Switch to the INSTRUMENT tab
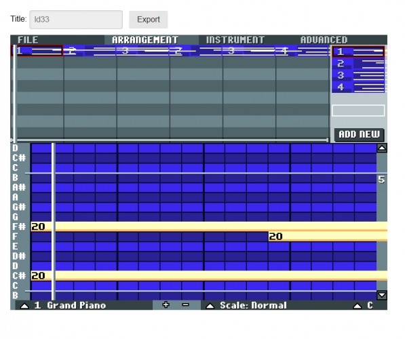 [x=235, y=40]
